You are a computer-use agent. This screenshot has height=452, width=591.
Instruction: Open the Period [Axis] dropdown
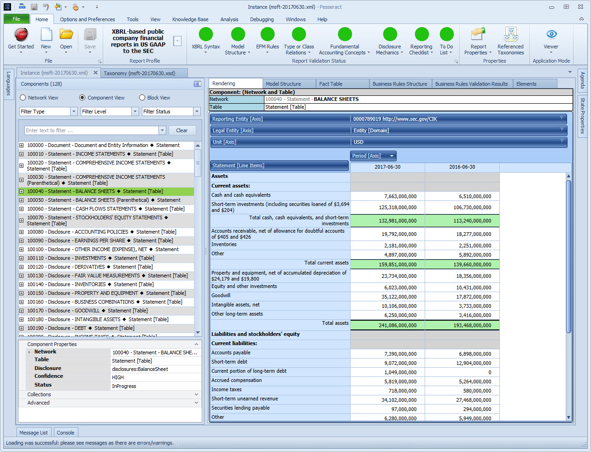(392, 156)
